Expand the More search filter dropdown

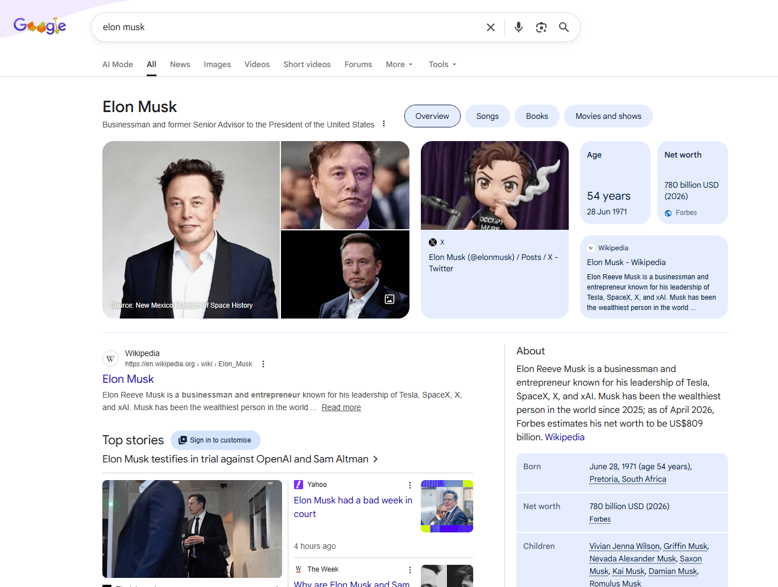tap(399, 64)
